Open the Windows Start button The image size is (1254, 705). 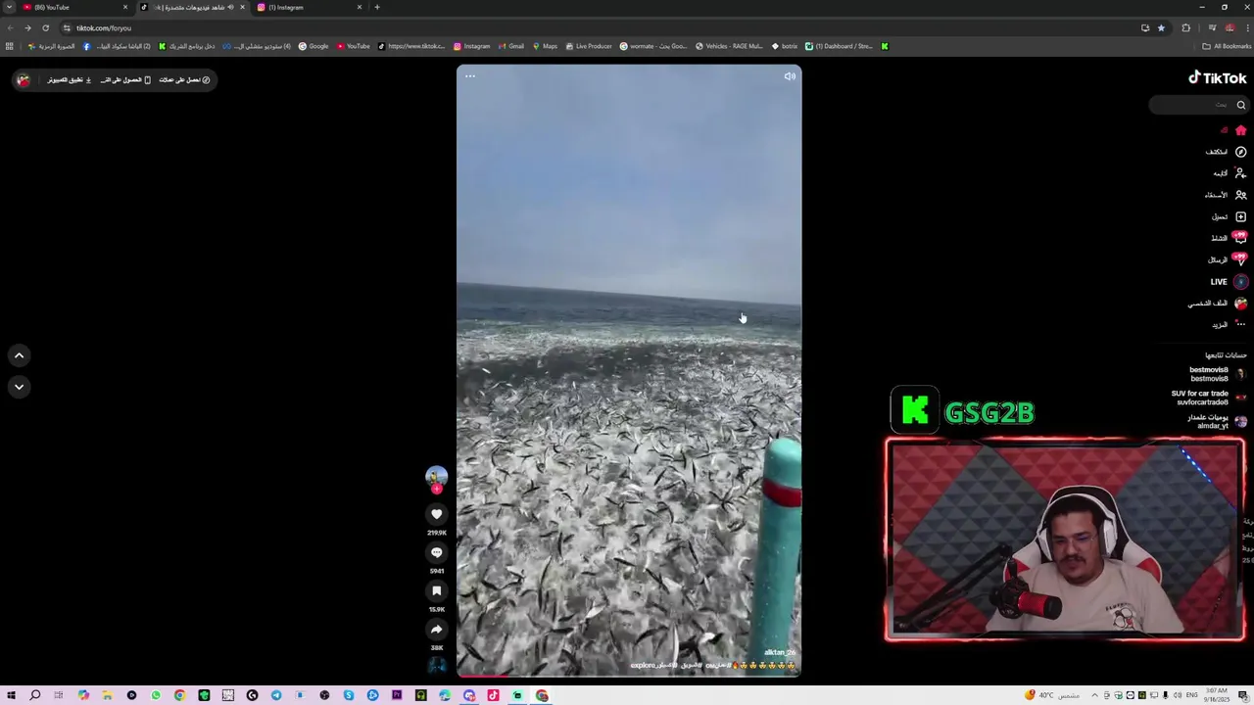pyautogui.click(x=11, y=695)
